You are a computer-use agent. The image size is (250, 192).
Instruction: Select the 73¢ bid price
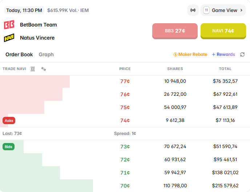click(125, 147)
